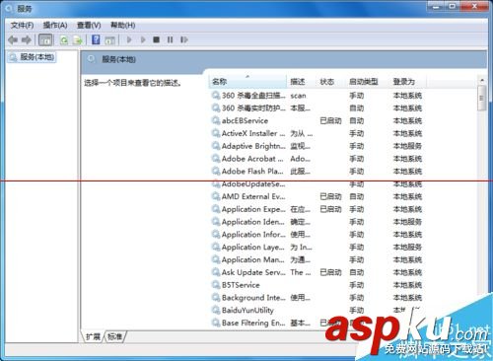
Task: Click the 本地服务 login of Adaptive Brightness
Action: [407, 146]
